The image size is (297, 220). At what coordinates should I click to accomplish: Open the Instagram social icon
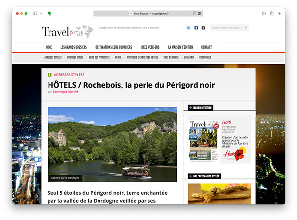tap(203, 28)
